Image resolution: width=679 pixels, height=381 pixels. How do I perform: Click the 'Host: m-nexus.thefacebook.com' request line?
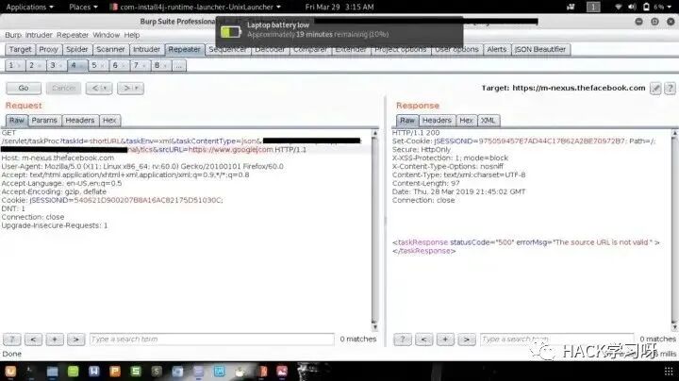point(58,158)
